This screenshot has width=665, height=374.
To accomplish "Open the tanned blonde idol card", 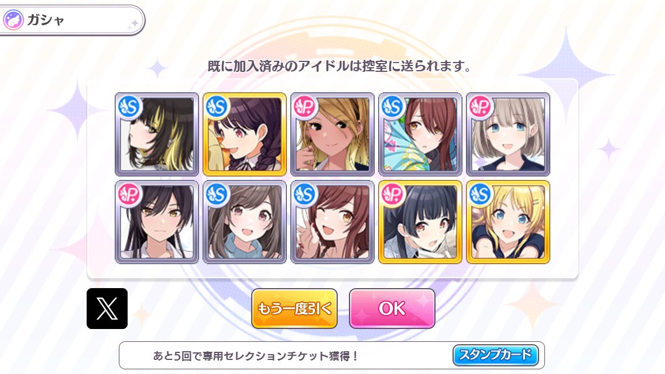I will tap(332, 134).
